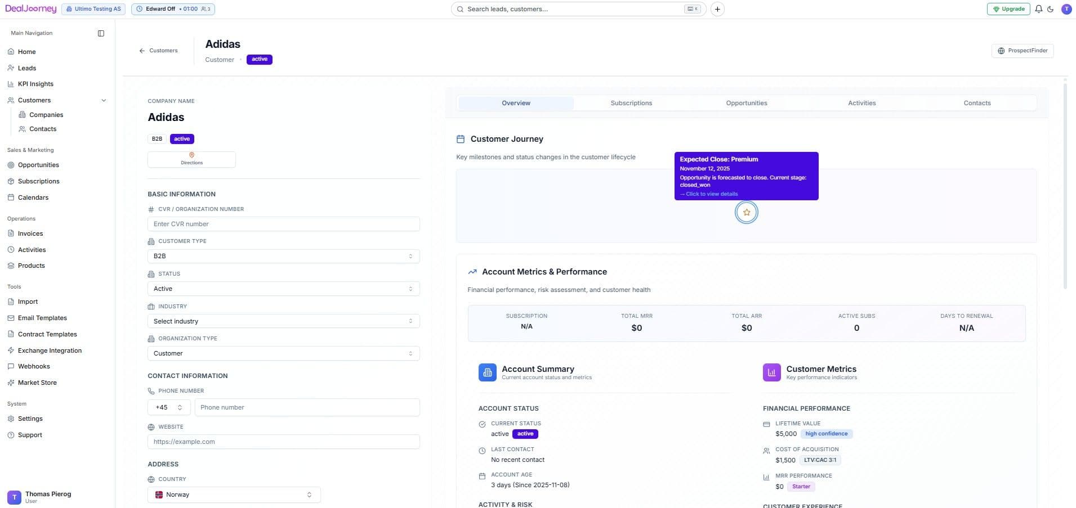The height and width of the screenshot is (508, 1076).
Task: Open +45 country code selector
Action: pos(169,407)
